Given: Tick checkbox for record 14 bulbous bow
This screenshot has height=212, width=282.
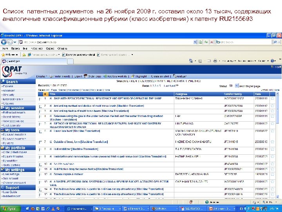Looking at the screenshot, I should pos(40,190).
